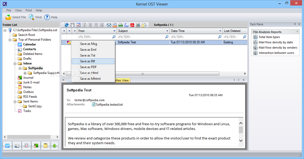Choose Save as Mhtml from context menu

(93, 79)
